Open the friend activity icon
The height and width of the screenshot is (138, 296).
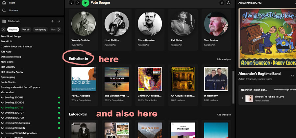[221, 3]
